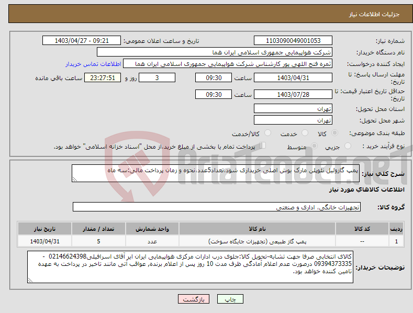The image size is (413, 313).
Task: Open the اطلاعات تماس خریدار link
Action: click(x=93, y=64)
